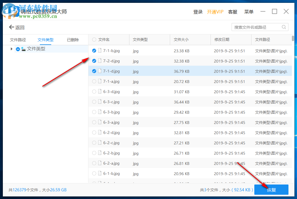Click the blue minus icon on 文件类型 node

click(17, 49)
